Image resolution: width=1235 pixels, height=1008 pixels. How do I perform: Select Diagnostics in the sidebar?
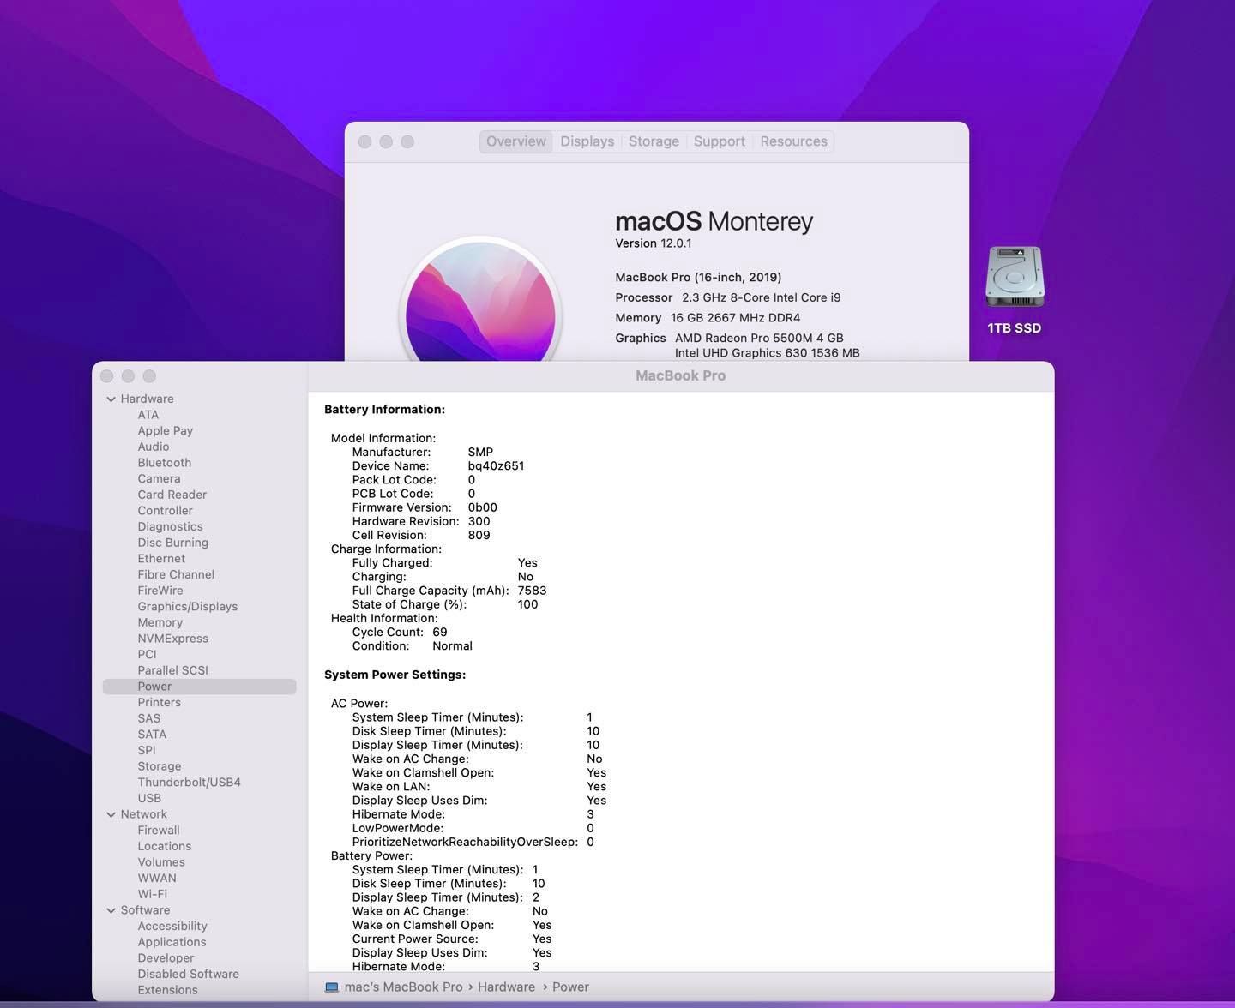pyautogui.click(x=171, y=527)
